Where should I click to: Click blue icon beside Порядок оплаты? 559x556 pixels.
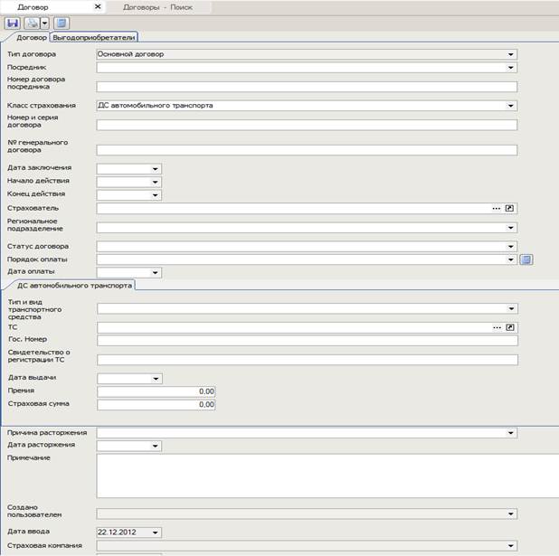[526, 259]
